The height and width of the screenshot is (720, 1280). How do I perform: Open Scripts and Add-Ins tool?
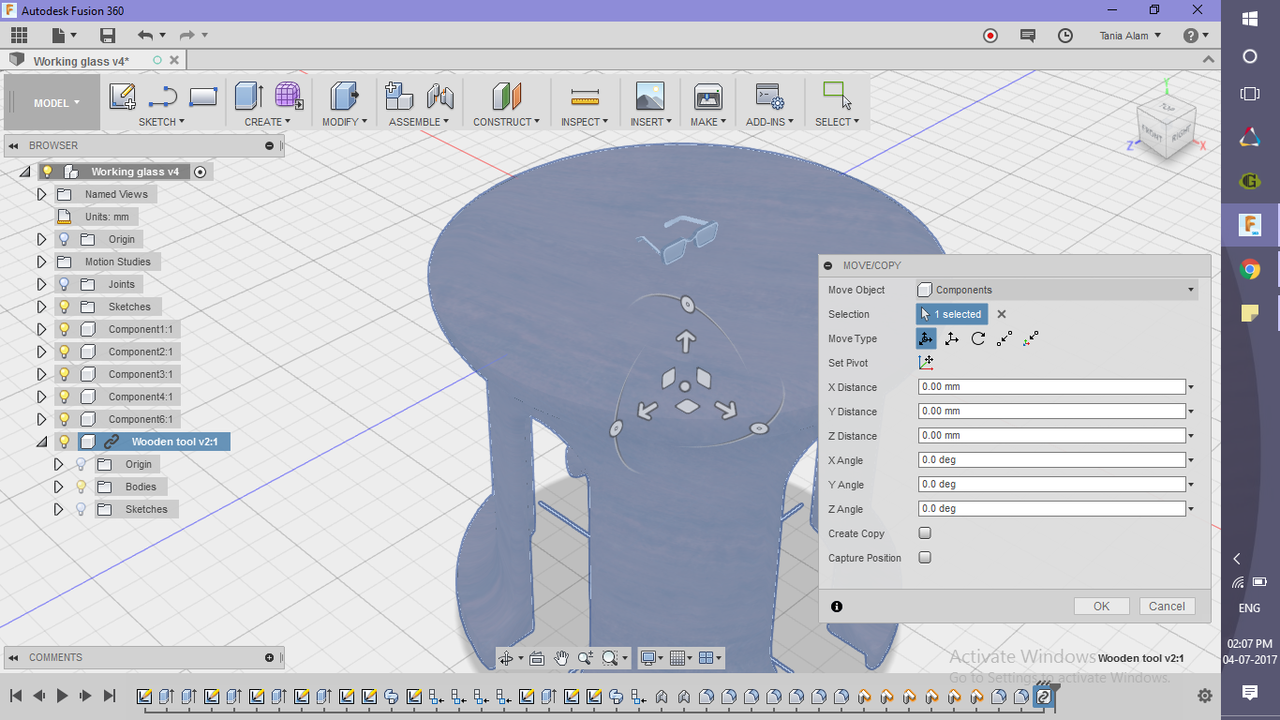[769, 97]
